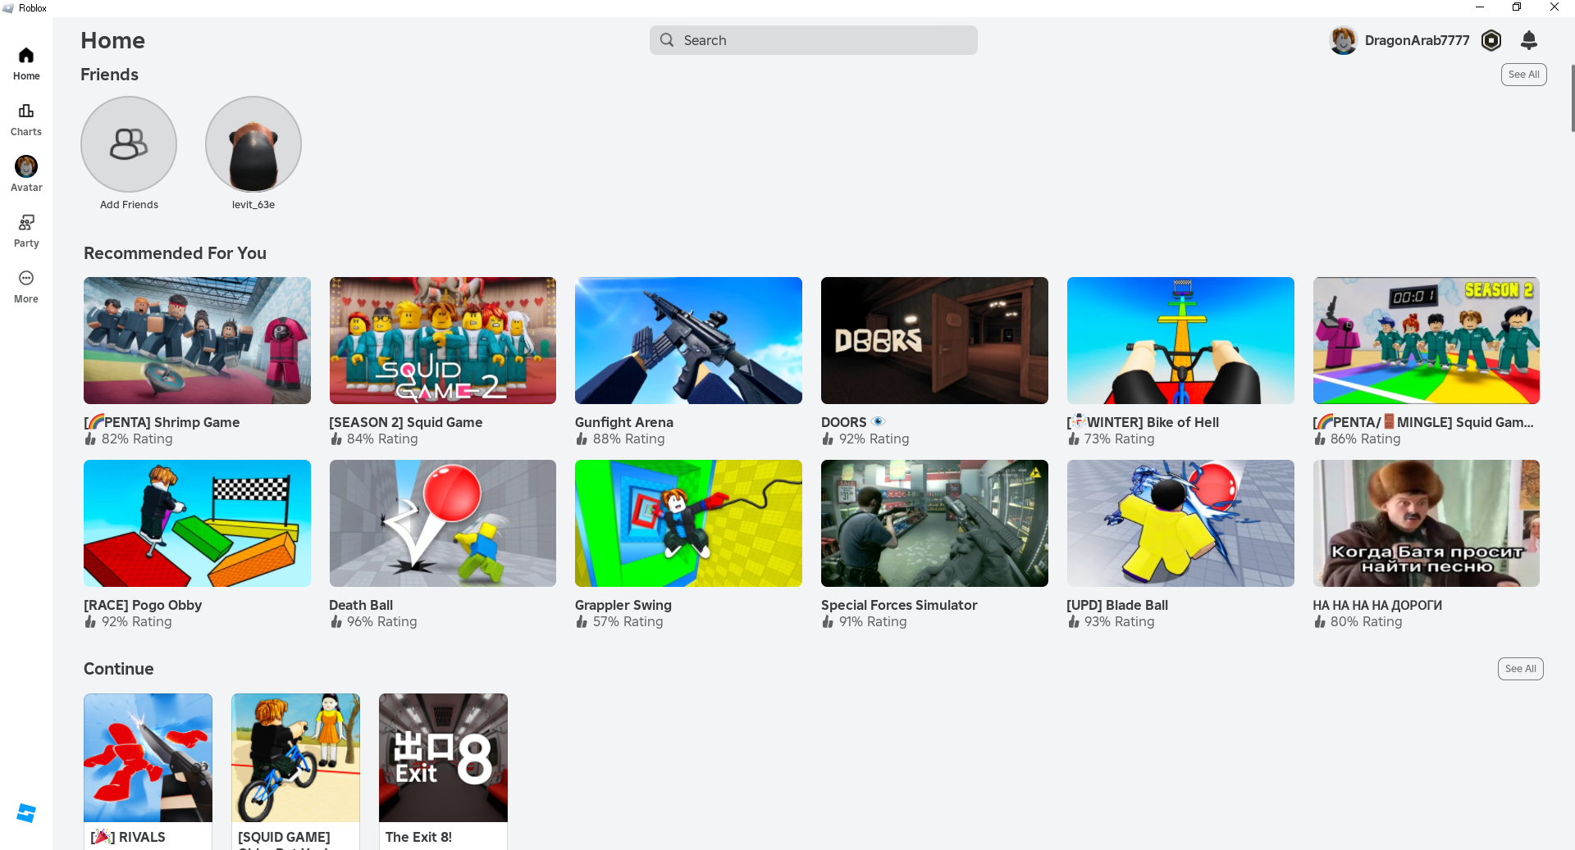Click See All for Friends
This screenshot has width=1575, height=850.
(1524, 75)
